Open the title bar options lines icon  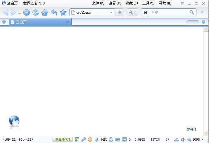[x=182, y=3]
